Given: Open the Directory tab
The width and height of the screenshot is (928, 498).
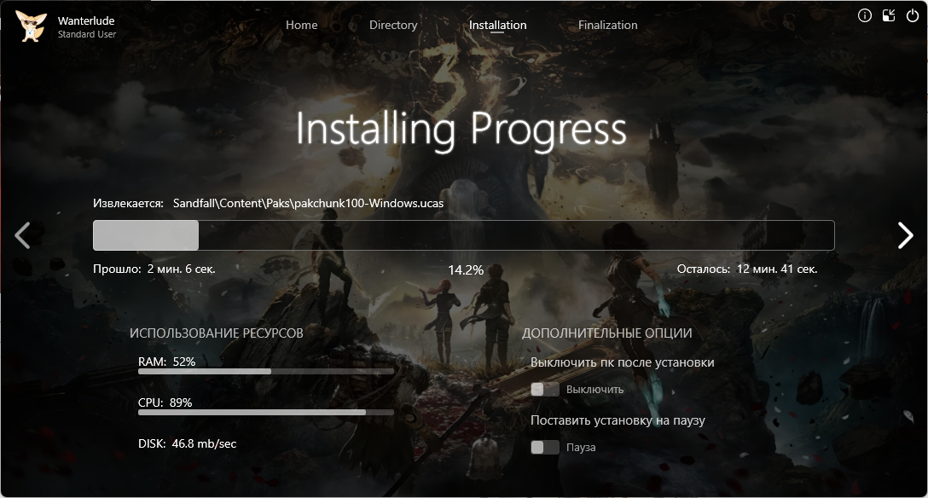Looking at the screenshot, I should click(x=393, y=26).
